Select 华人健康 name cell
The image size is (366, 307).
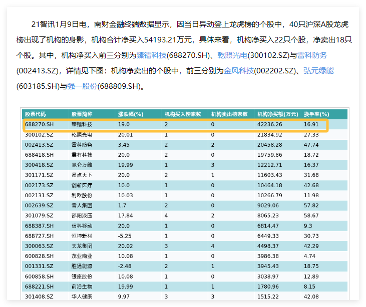(x=82, y=297)
